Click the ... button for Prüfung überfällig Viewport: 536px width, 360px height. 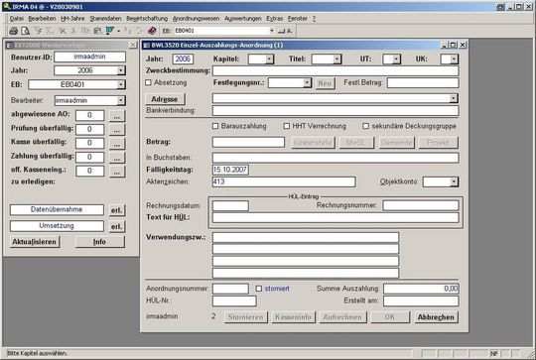tap(117, 130)
